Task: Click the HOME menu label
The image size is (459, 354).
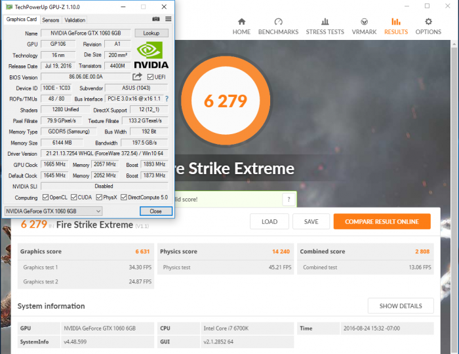Action: pos(241,32)
